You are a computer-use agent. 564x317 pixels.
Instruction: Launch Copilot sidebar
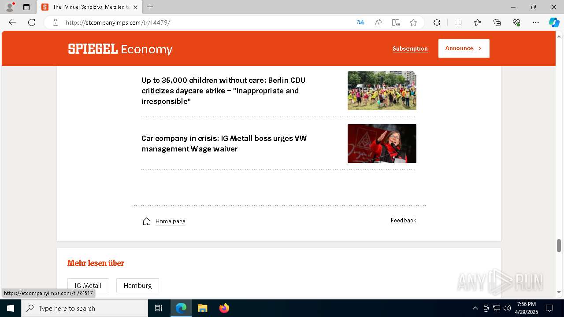point(554,22)
